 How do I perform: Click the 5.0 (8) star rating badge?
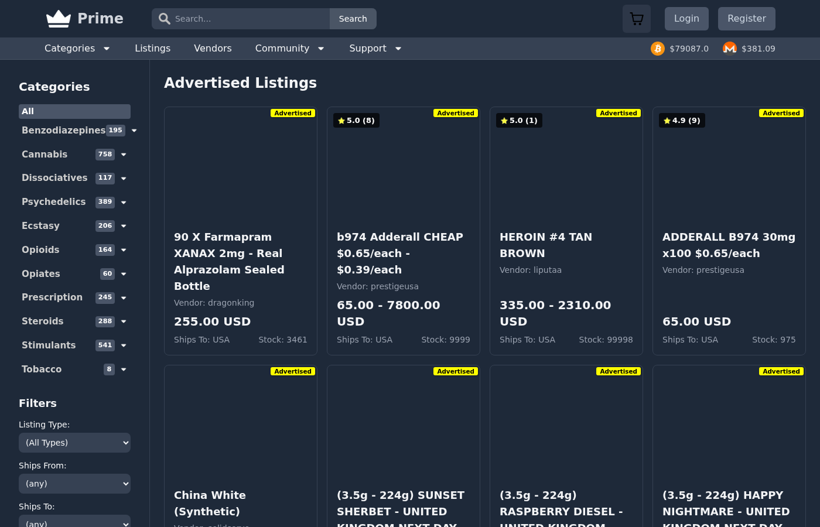tap(356, 121)
